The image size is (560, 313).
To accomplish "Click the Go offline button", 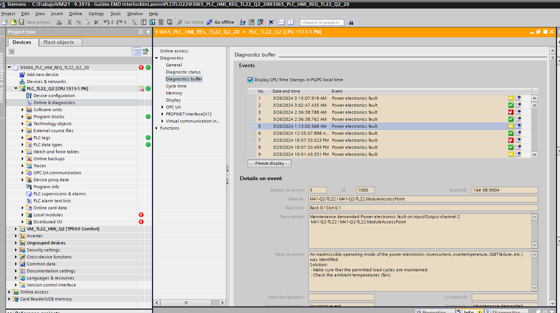I will pyautogui.click(x=220, y=22).
